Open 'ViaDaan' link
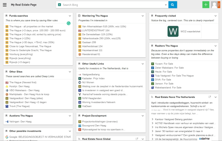This screenshot has width=222, height=141. tap(87, 106)
